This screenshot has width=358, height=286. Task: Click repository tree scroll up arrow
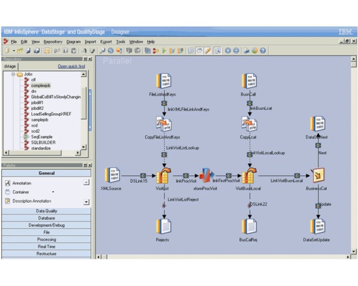[x=83, y=74]
